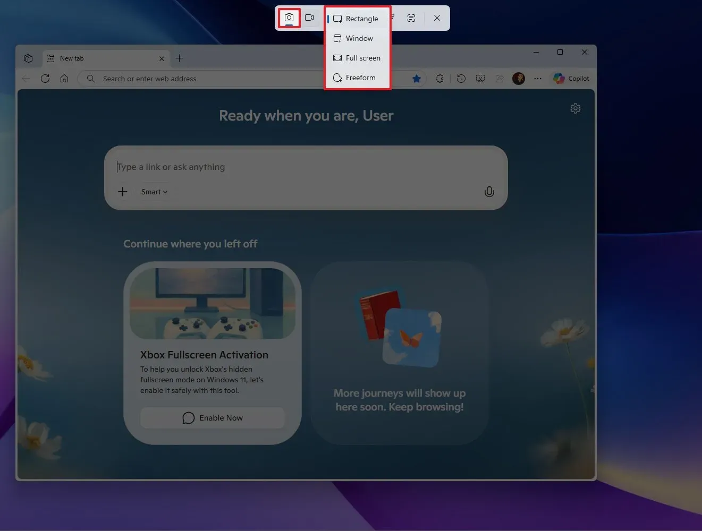Open page settings with the gear icon
This screenshot has height=531, width=702.
pos(576,108)
